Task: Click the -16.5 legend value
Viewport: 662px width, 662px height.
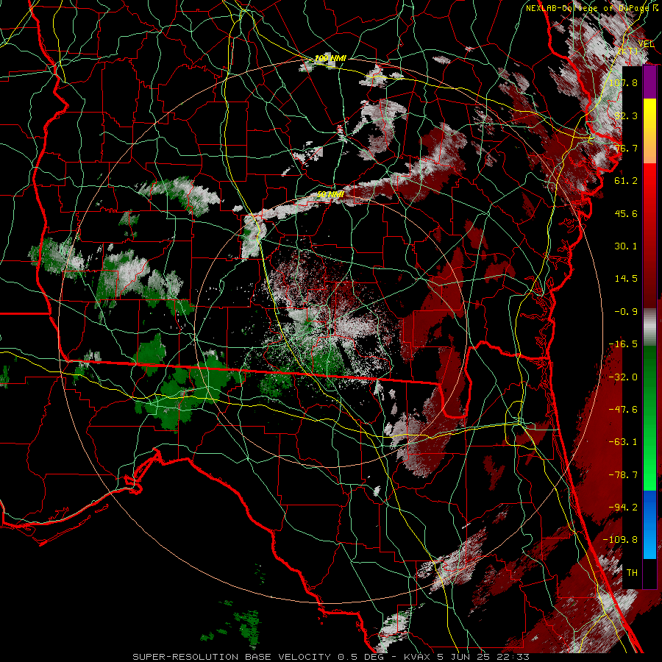Action: tap(623, 344)
